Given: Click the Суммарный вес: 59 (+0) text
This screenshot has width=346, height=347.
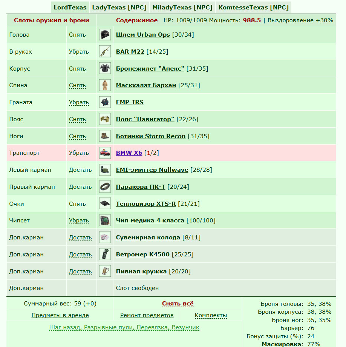Looking at the screenshot, I should 60,304.
